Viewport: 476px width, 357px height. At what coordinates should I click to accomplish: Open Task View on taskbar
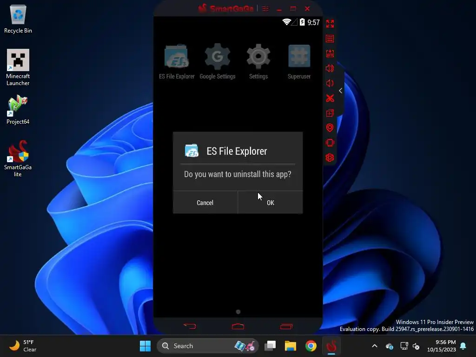click(x=270, y=346)
